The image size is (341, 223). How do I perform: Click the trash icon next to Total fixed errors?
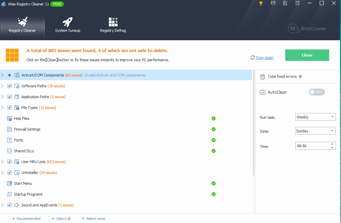(x=263, y=77)
